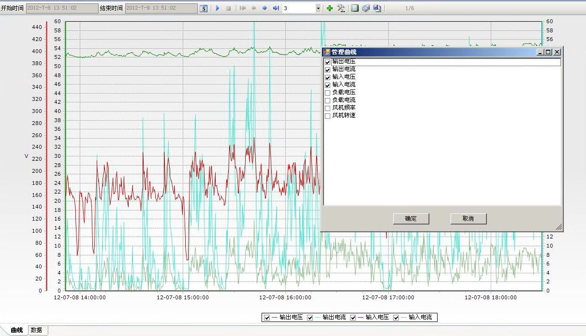Click the green report list icon
The height and width of the screenshot is (336, 586).
tap(355, 8)
